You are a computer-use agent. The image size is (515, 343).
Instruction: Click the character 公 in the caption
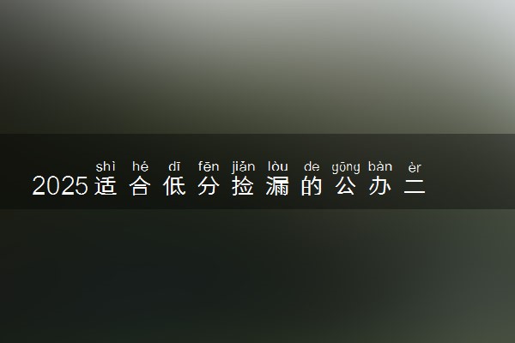(346, 186)
